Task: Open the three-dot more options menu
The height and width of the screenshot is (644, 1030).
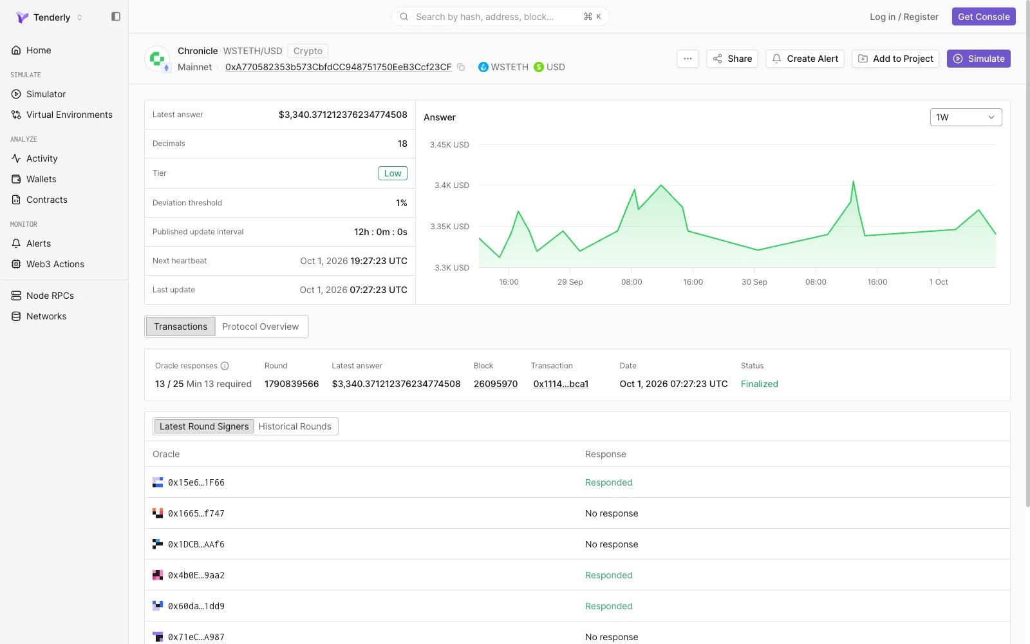Action: [688, 59]
